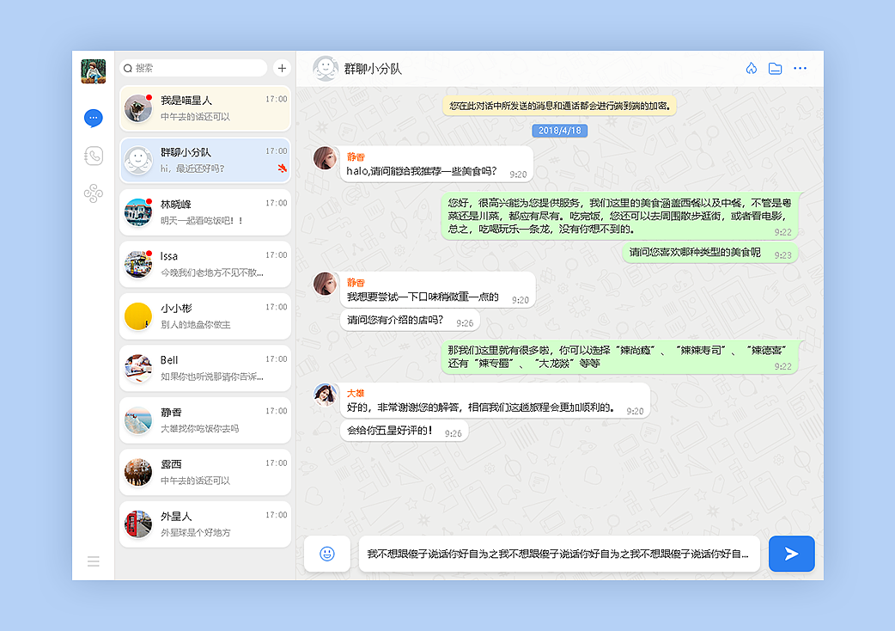Open the three-dots more menu in chat header
Viewport: 895px width, 631px height.
click(800, 68)
